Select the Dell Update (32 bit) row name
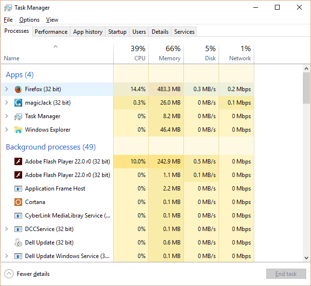Viewport: 311px width, 286px height. 49,243
